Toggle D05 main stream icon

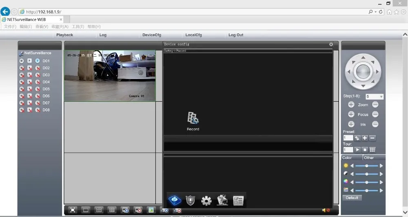pyautogui.click(x=22, y=89)
